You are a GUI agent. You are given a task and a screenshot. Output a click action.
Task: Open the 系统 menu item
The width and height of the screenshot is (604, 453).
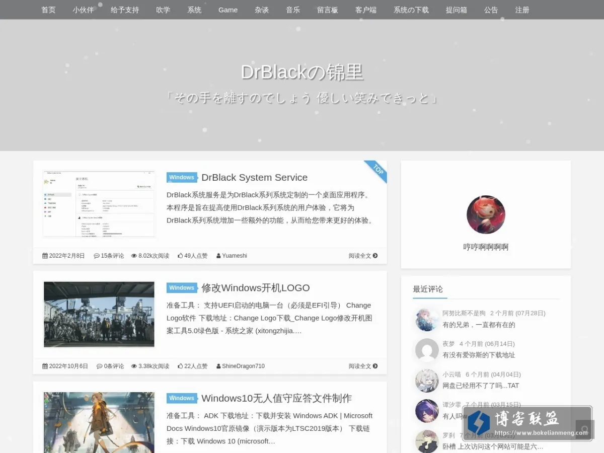coord(194,10)
